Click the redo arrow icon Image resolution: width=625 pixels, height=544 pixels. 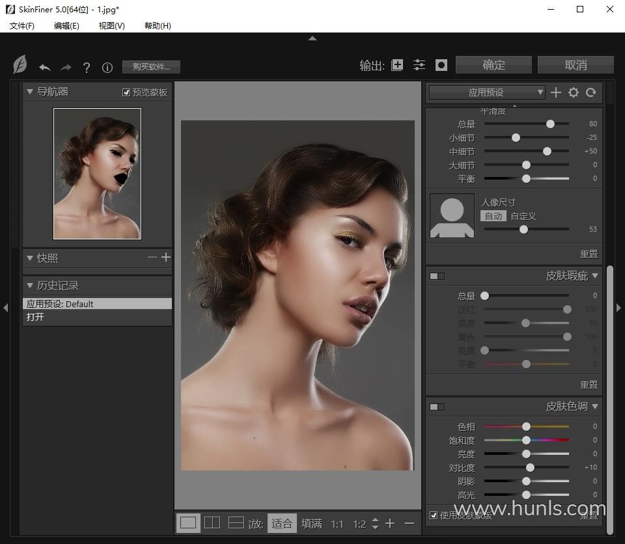click(x=65, y=67)
